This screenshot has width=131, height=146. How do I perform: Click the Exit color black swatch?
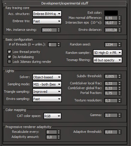point(111,13)
